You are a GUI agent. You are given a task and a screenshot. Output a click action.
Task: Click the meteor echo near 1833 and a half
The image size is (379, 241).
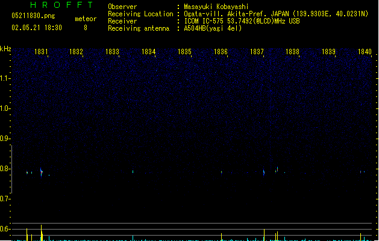[x=133, y=172]
